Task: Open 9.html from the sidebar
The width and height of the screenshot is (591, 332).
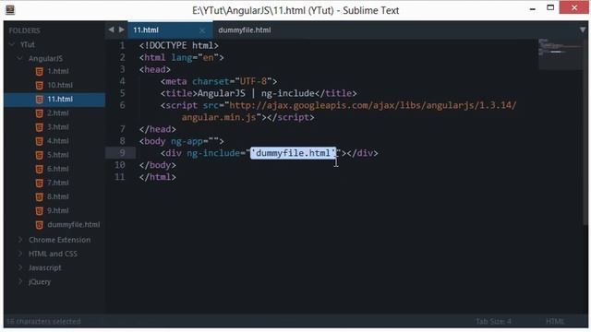Action: [58, 210]
